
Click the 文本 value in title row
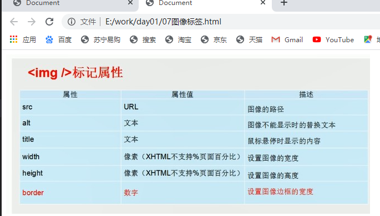pyautogui.click(x=183, y=139)
